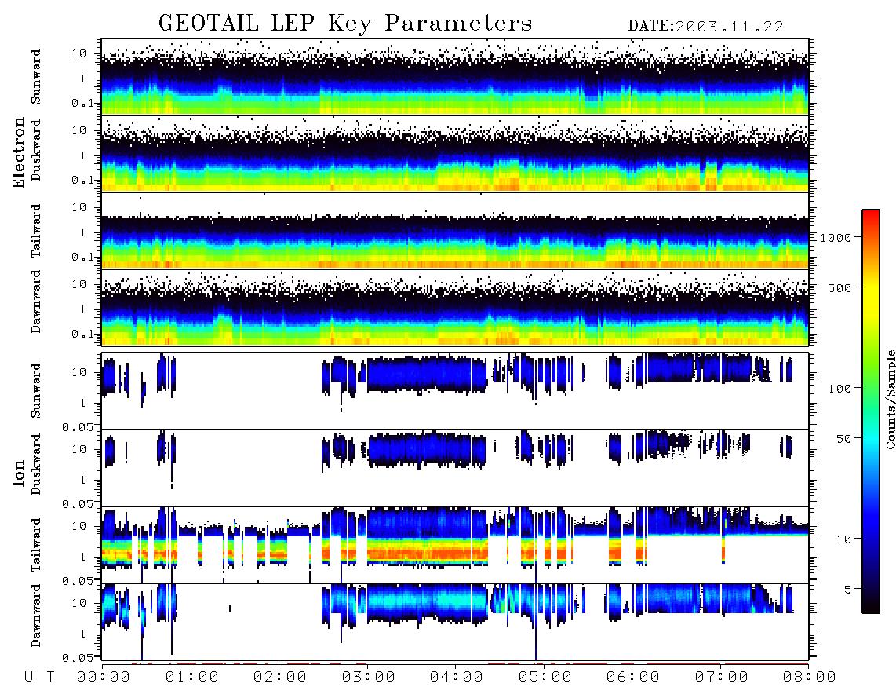This screenshot has width=896, height=691.
Task: Click the GEOTAIL LEP Key Parameters title
Action: [x=345, y=24]
